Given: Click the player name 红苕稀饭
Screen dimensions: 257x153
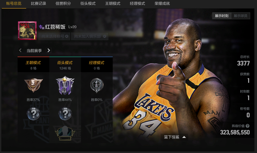Looking at the screenshot, I should tap(55, 27).
